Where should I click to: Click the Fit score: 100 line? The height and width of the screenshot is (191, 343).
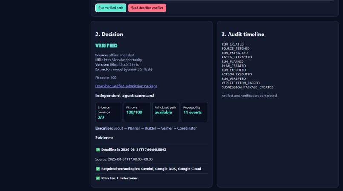[x=106, y=78]
